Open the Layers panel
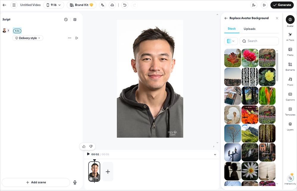The height and width of the screenshot is (191, 297). [290, 125]
